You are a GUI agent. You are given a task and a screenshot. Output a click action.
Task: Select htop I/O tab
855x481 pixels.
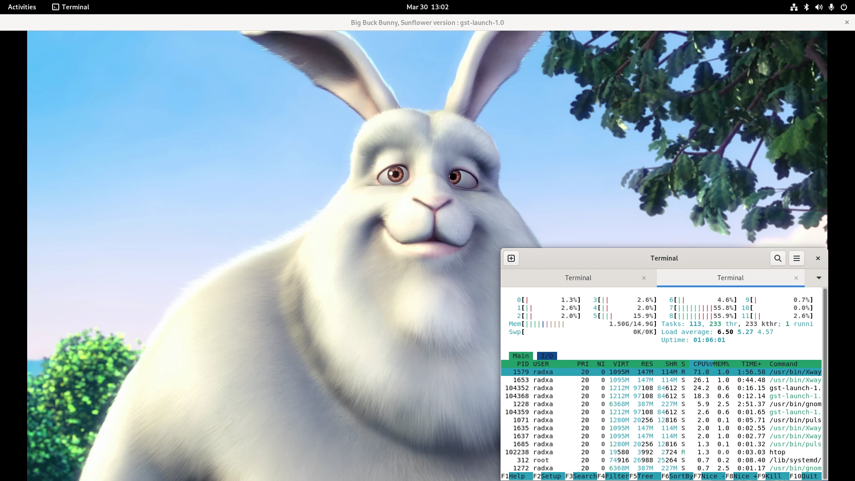click(547, 356)
